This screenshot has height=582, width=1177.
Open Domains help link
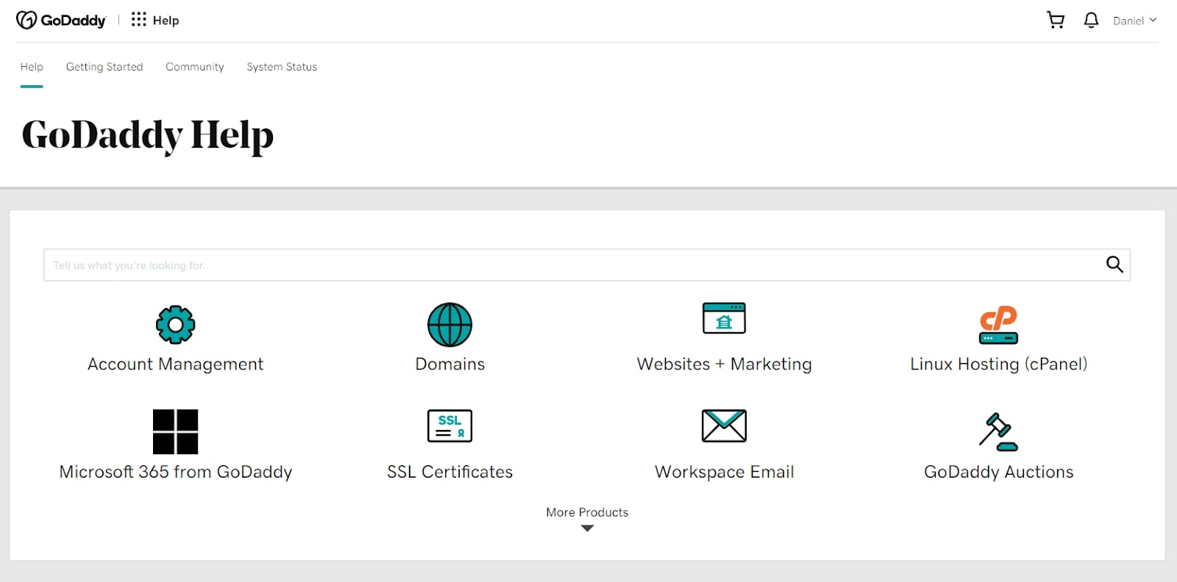tap(450, 364)
